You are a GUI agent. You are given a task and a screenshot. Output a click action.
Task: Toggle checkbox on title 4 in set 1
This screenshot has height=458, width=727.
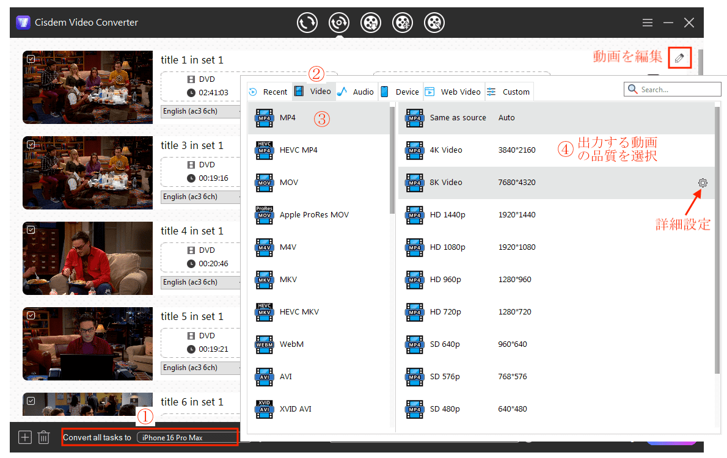pos(31,230)
